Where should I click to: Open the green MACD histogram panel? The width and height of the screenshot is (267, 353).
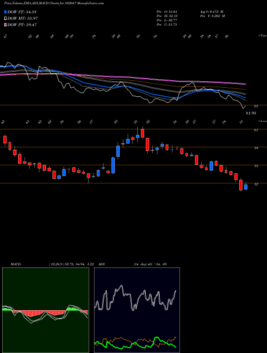coord(45,310)
